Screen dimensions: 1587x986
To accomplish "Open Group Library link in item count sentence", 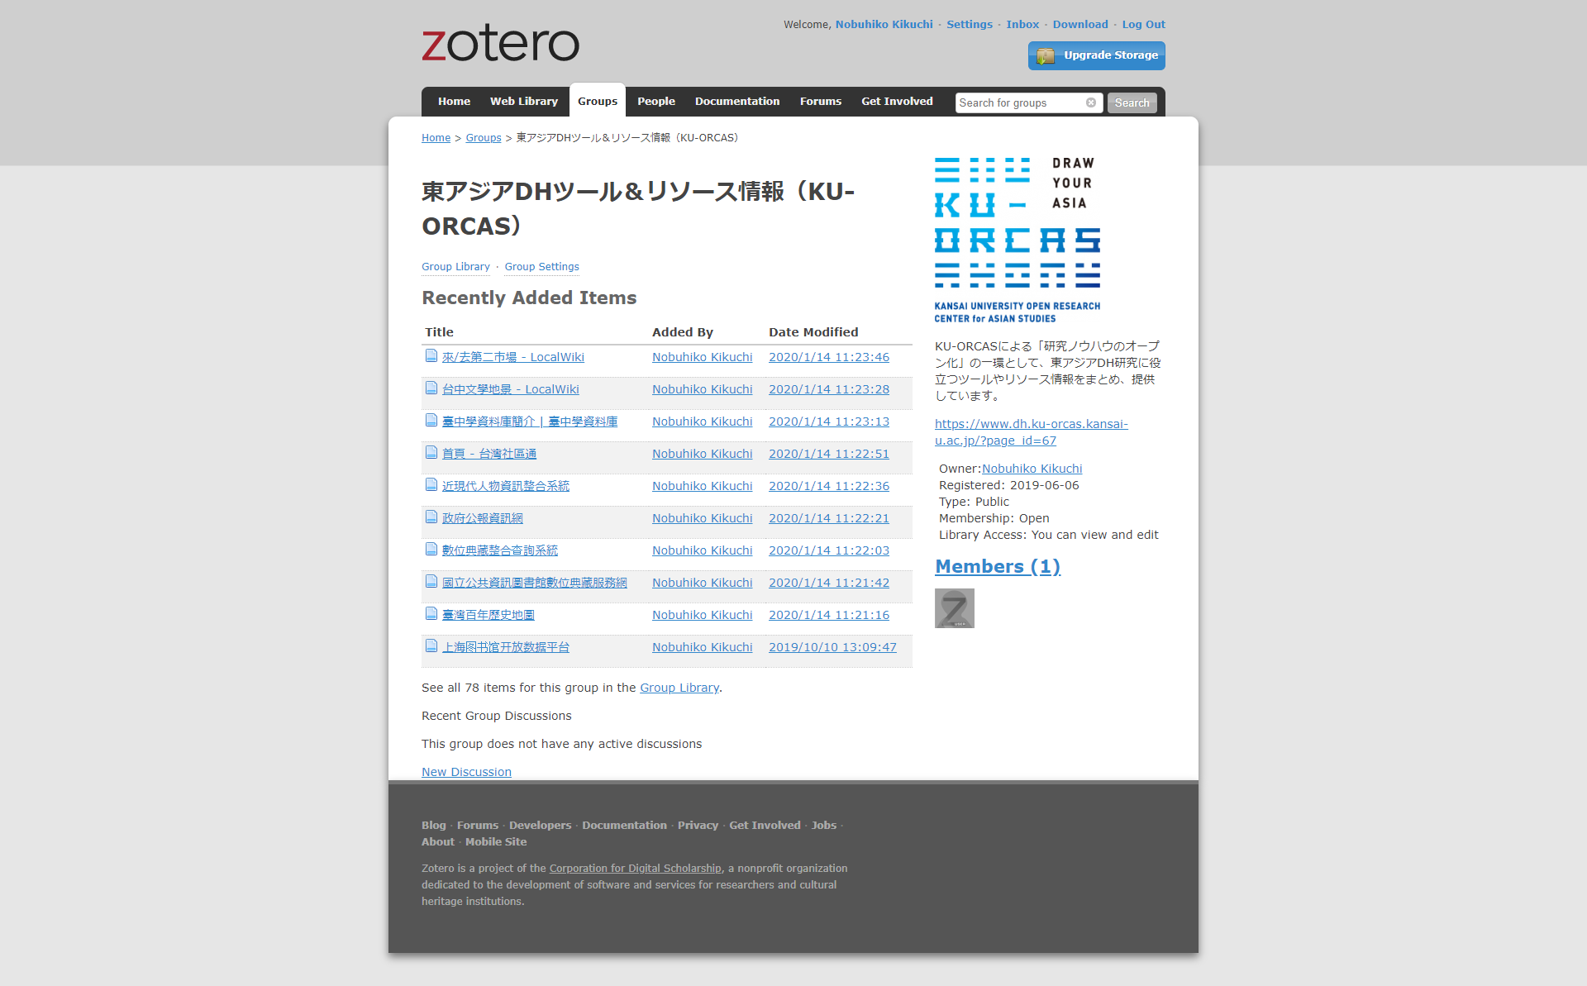I will tap(679, 688).
